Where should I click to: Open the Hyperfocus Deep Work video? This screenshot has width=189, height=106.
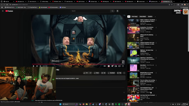point(133,60)
